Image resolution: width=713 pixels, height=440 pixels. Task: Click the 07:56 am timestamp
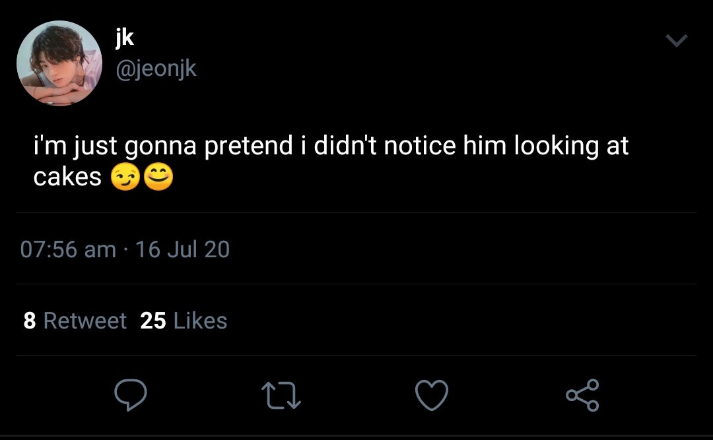click(x=68, y=249)
